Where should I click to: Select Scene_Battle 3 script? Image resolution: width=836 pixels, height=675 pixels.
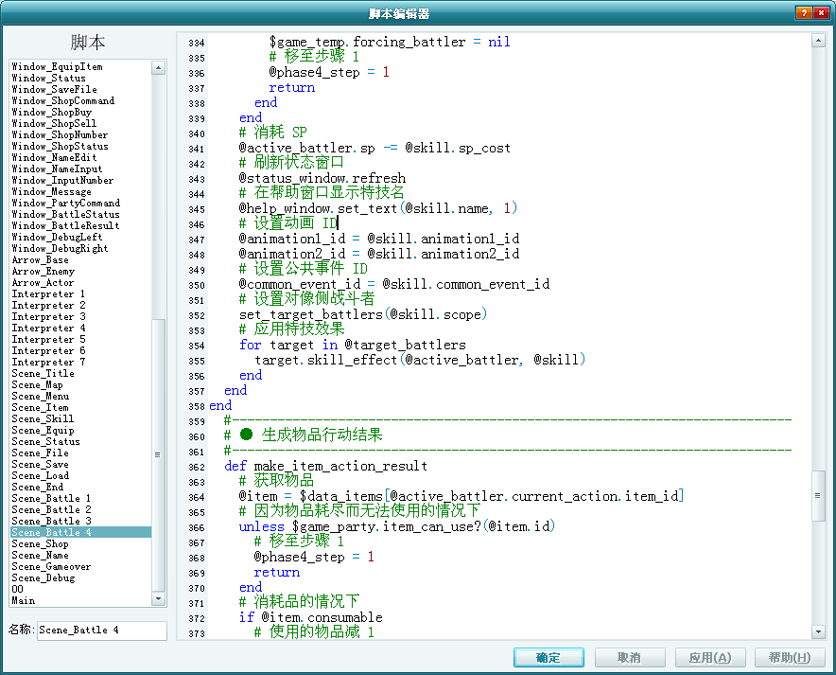pyautogui.click(x=51, y=521)
